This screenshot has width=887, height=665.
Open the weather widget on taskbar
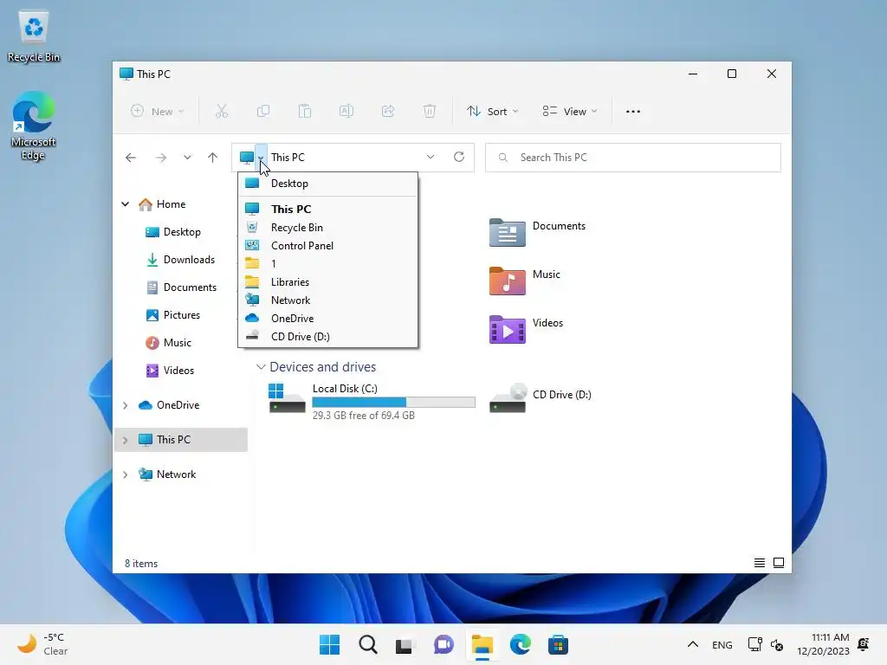tap(42, 644)
